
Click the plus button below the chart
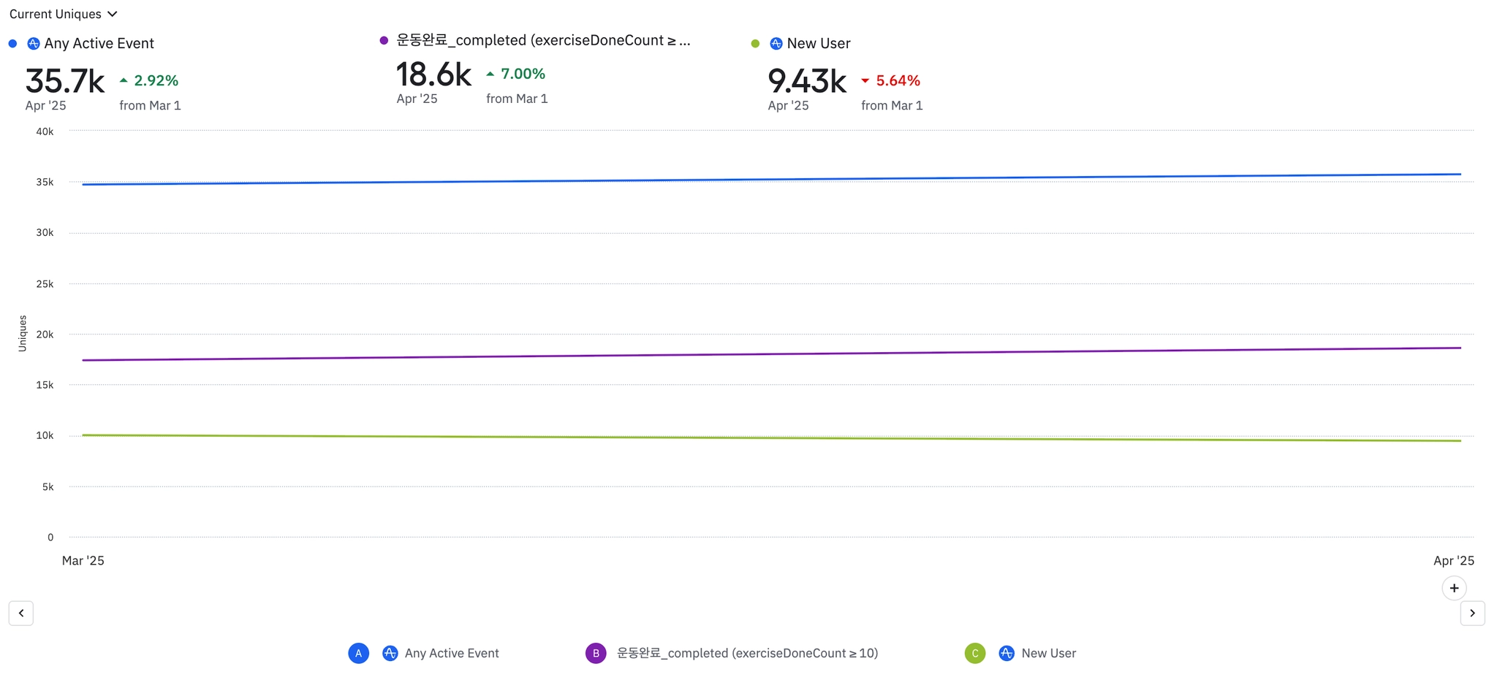1454,588
